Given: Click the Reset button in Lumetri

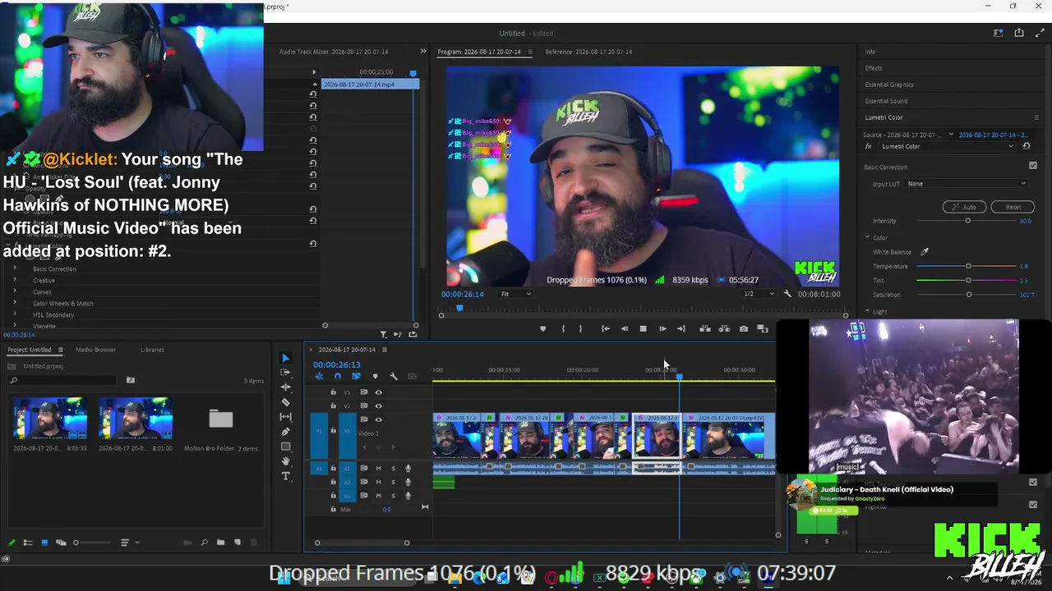Looking at the screenshot, I should point(1013,207).
